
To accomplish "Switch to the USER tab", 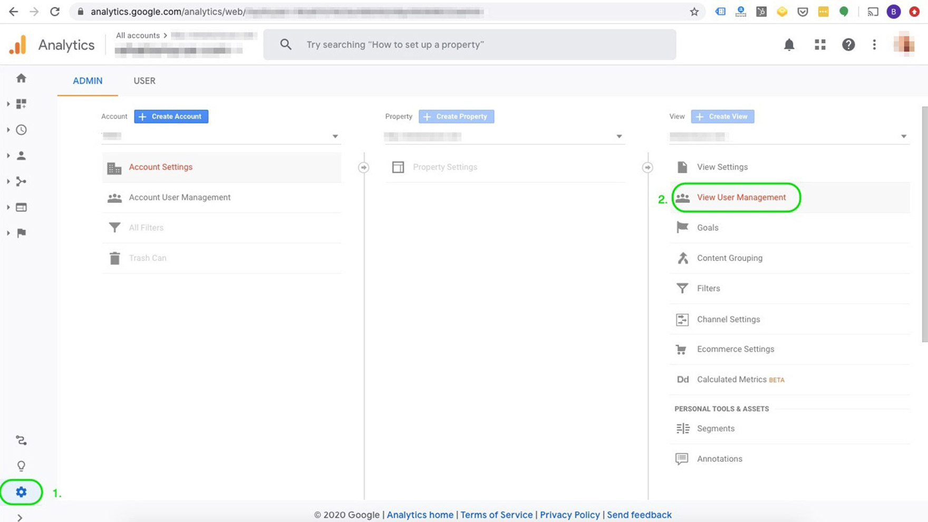I will click(x=144, y=81).
